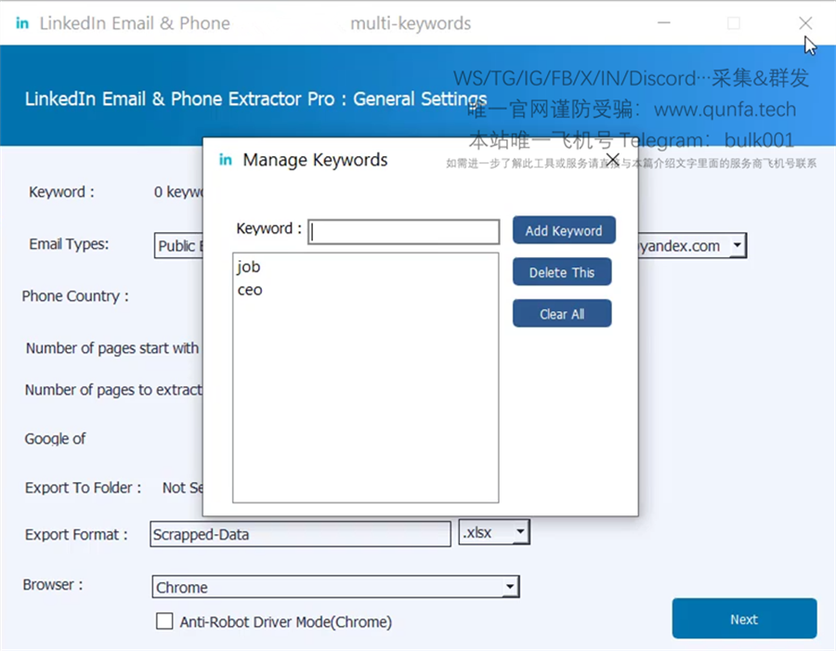Viewport: 836px width, 651px height.
Task: Click the 'multi-keywords' title text
Action: coord(411,23)
